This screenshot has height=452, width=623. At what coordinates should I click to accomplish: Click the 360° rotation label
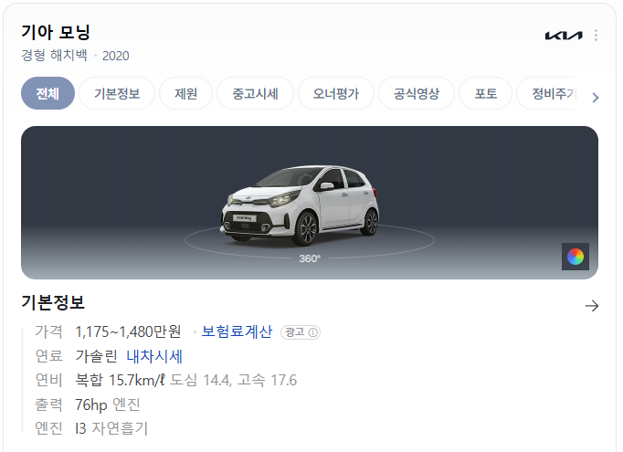click(x=310, y=258)
